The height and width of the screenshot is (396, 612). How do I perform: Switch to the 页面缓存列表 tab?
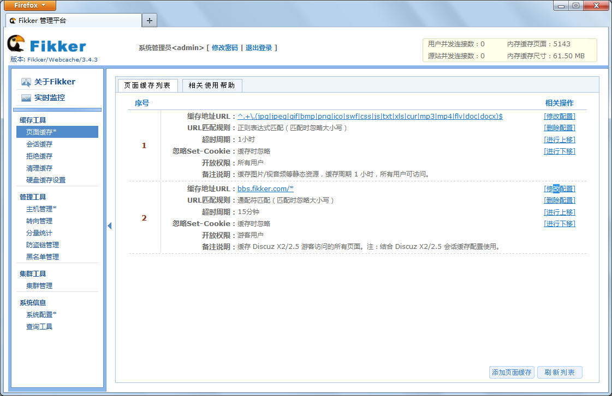[147, 86]
